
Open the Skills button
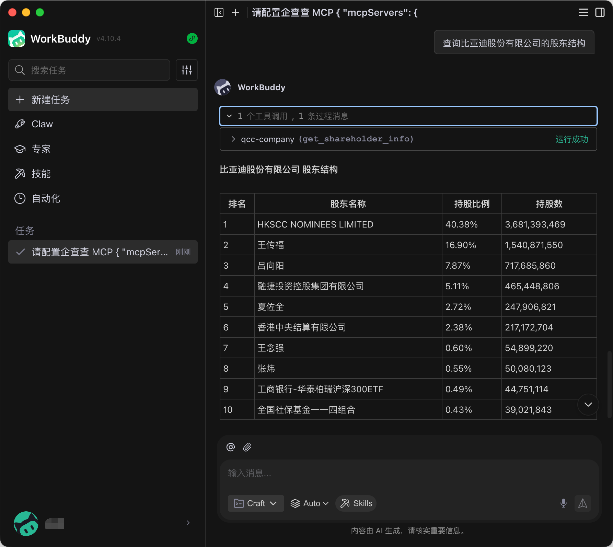tap(356, 503)
